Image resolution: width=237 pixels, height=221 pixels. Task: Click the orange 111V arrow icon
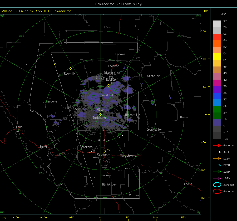pos(217,158)
